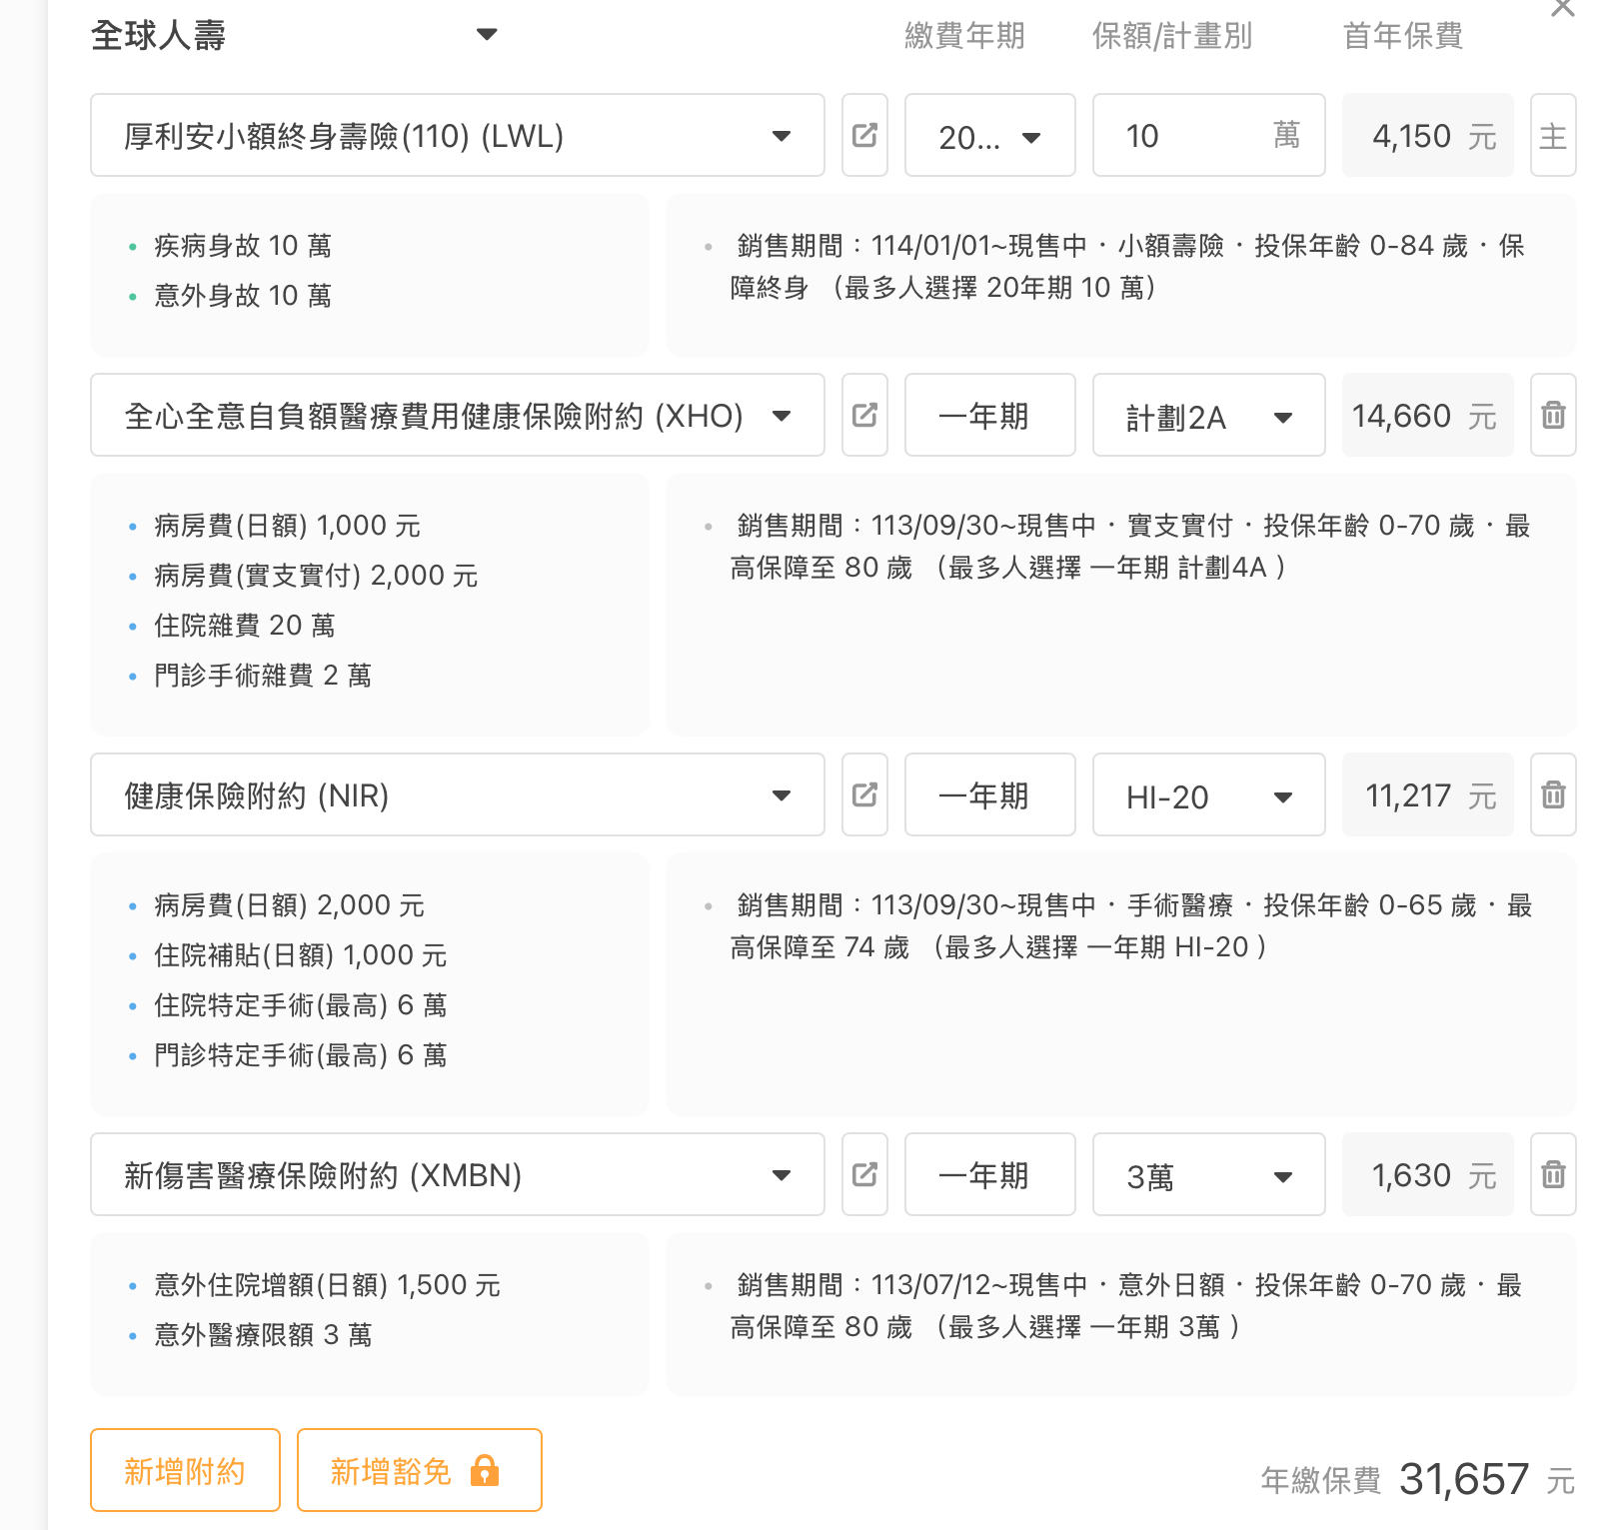Viewport: 1612px width, 1530px height.
Task: Click the 保額/計畫別 column header
Action: point(1171,36)
